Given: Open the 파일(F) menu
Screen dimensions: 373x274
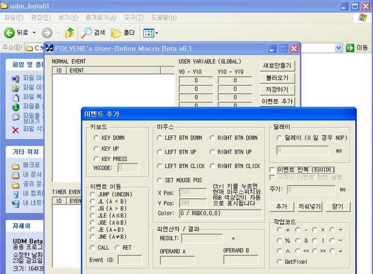Looking at the screenshot, I should coord(14,18).
